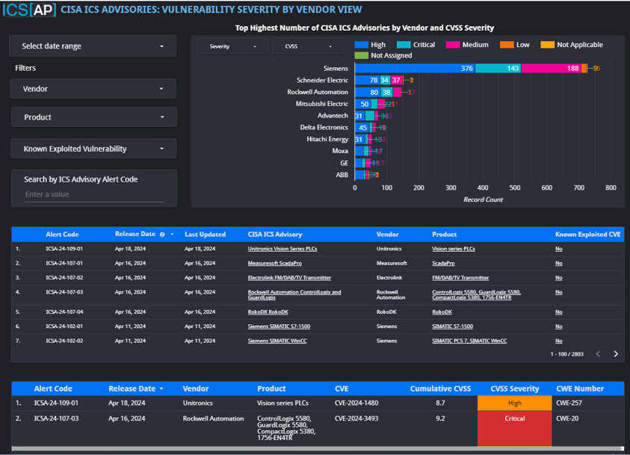Click Siemens Critical bar segment 143
Screen dimensions: 630x455
pyautogui.click(x=498, y=68)
